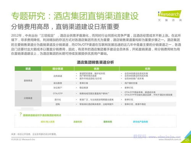Screen dimensions: 191x143
Task: Click 稳定客源 advantage in 协议客户 row
Action: [x=84, y=88]
